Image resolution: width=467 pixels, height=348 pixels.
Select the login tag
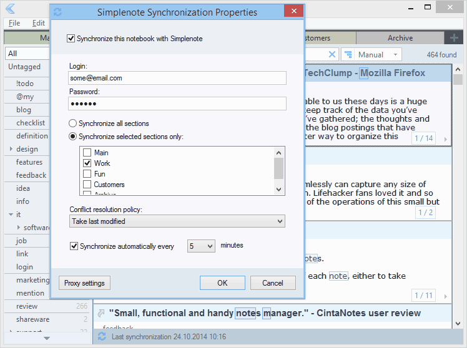click(x=24, y=267)
